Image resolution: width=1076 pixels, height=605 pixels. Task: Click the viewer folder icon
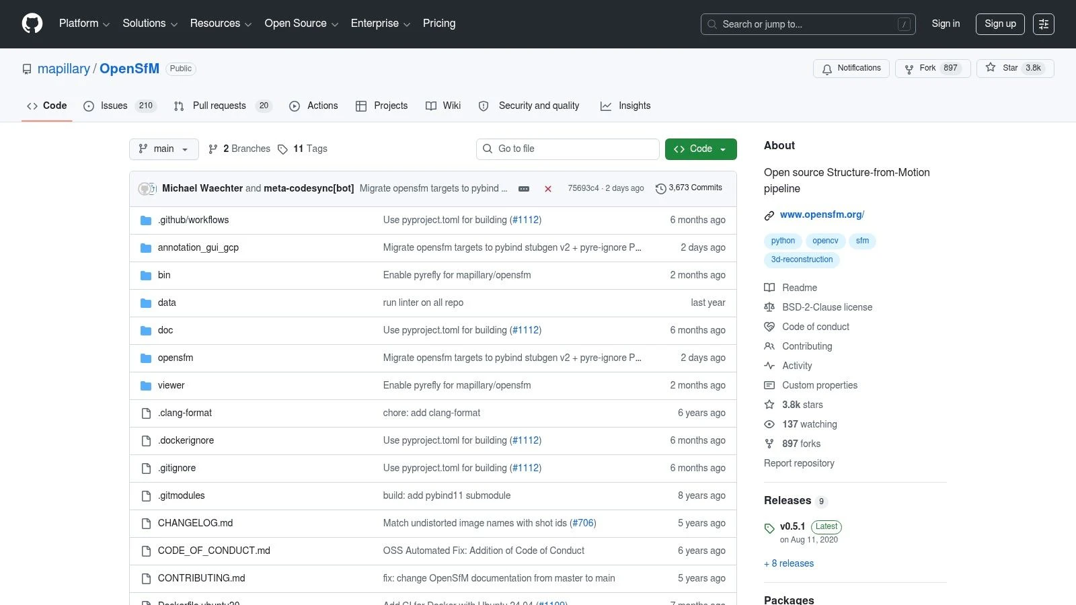(146, 386)
